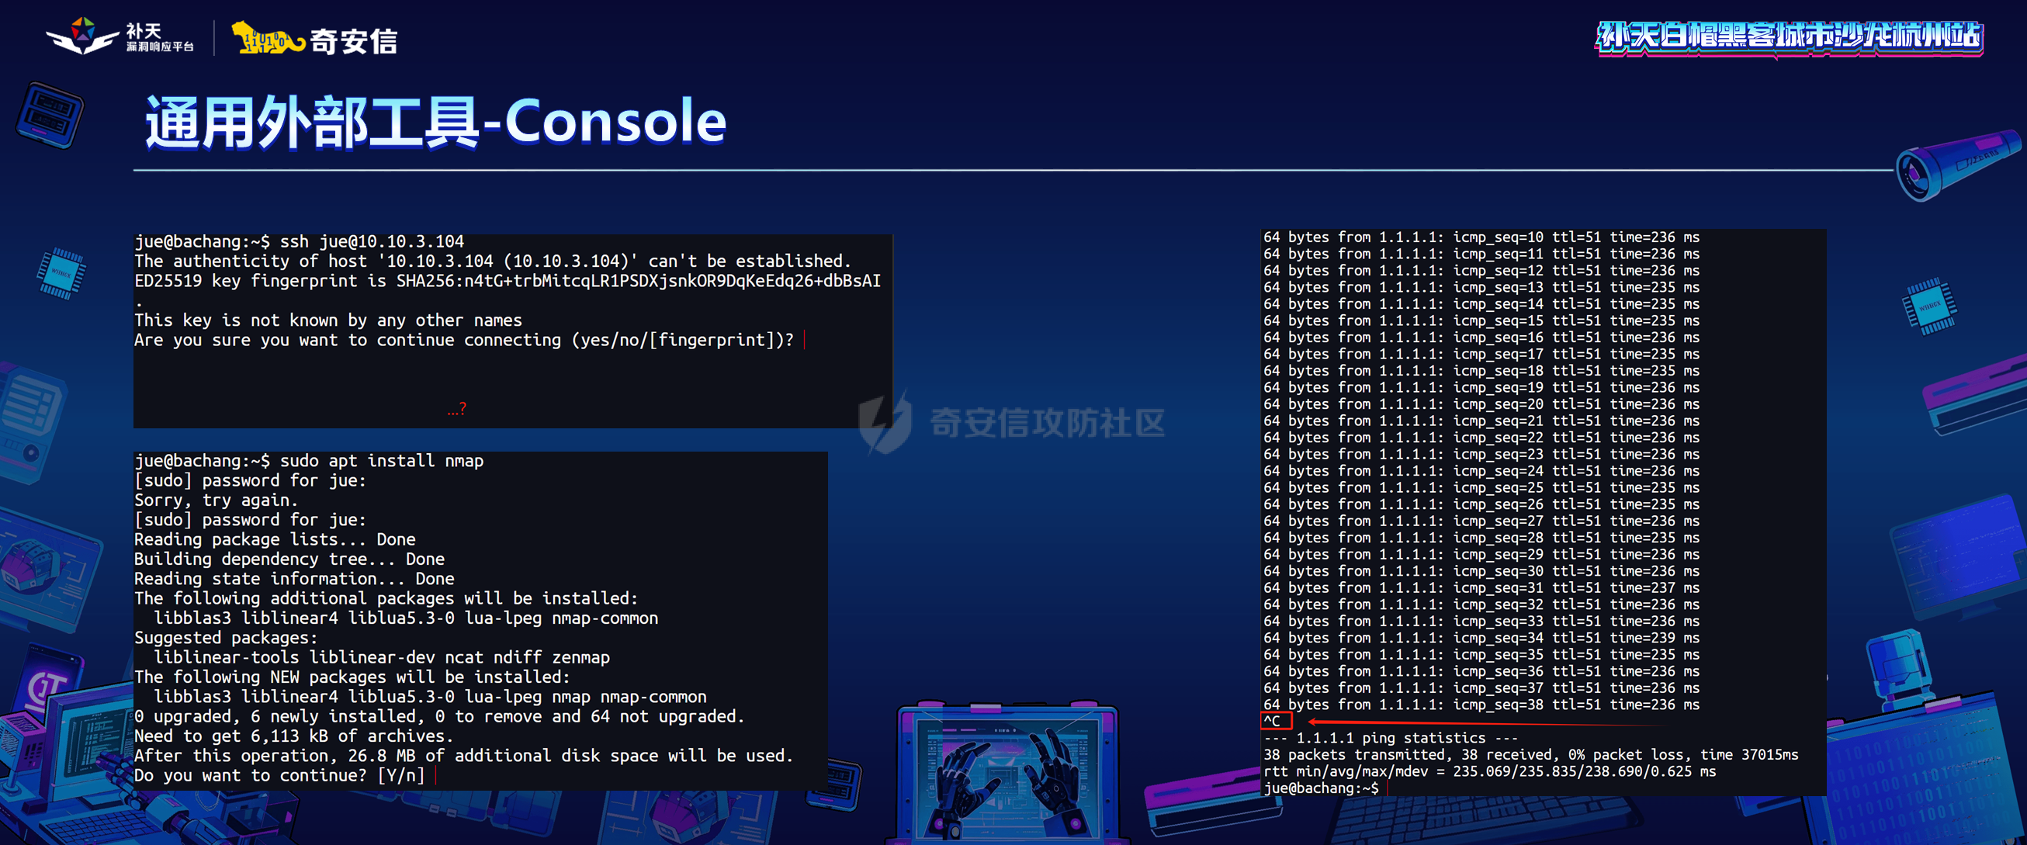Click the '--- 1.1.1.1 ping statistics ---' line
This screenshot has height=845, width=2027.
point(1391,738)
